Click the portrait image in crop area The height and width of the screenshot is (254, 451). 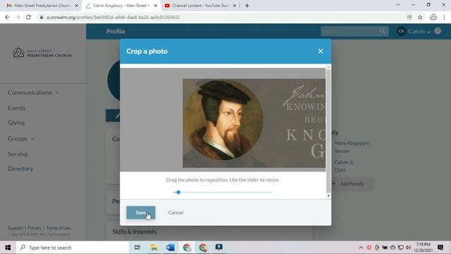(x=223, y=120)
